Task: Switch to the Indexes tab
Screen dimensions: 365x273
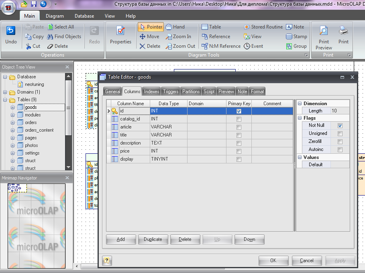Action: click(151, 92)
